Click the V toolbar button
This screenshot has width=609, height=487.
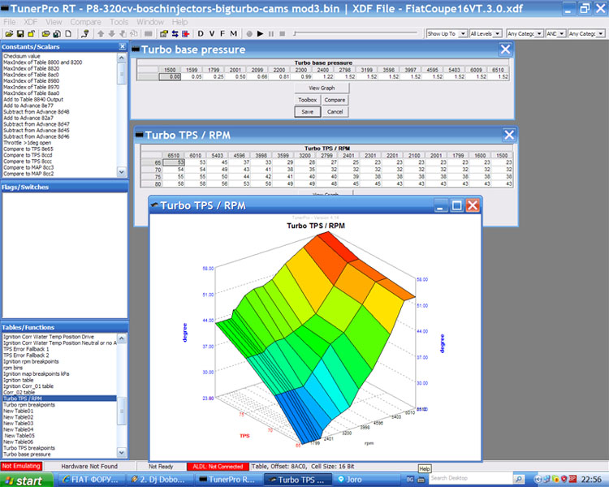pos(212,33)
